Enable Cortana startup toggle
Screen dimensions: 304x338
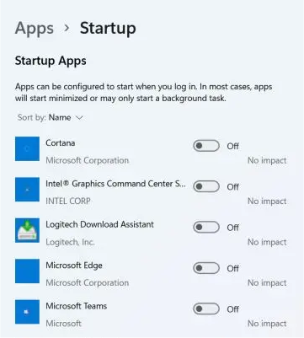[x=206, y=146]
